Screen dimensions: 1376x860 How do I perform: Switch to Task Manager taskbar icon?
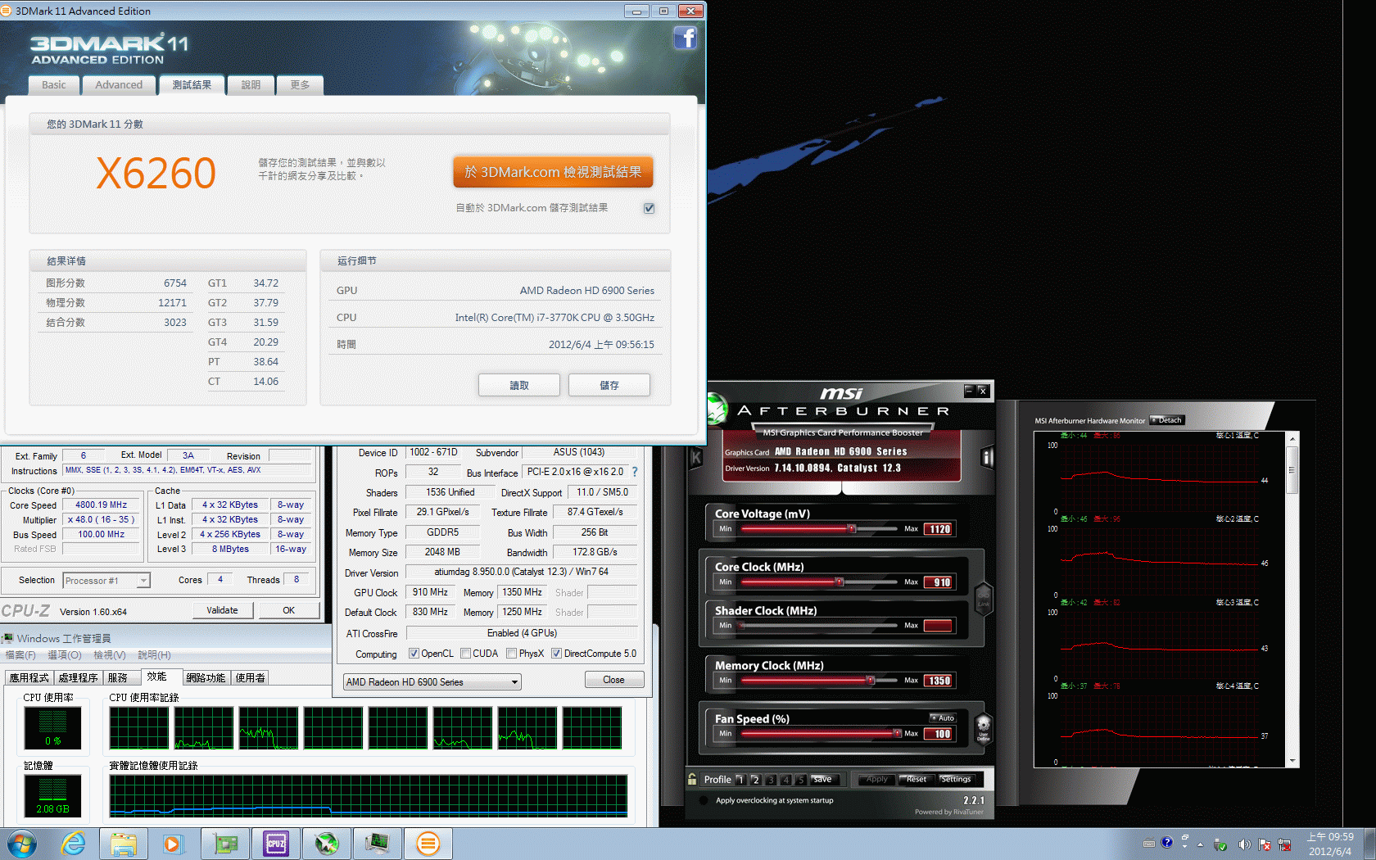[378, 844]
